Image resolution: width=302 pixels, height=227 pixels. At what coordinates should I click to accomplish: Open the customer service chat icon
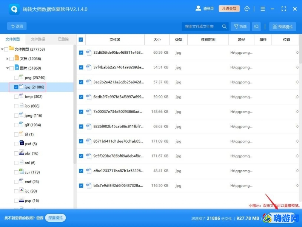click(x=247, y=9)
